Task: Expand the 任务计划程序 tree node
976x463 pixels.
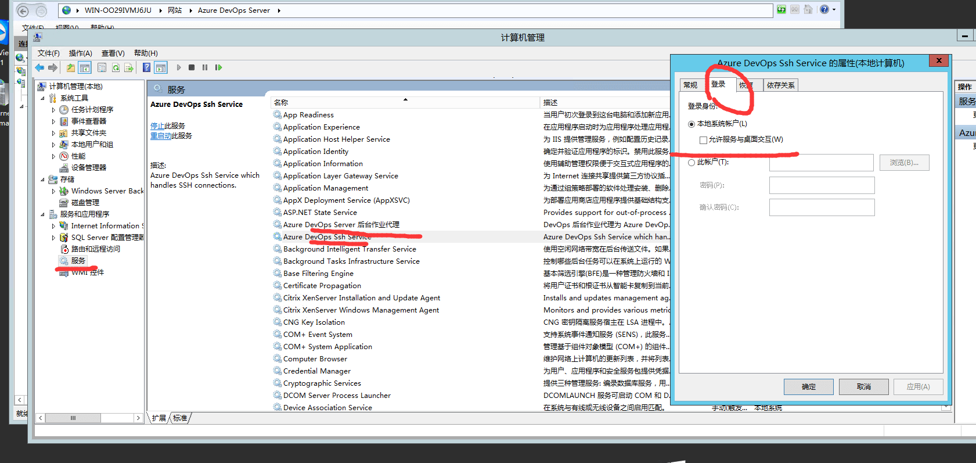Action: 53,110
